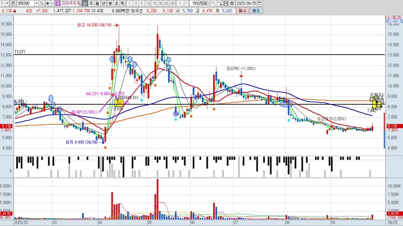Screen dimensions: 403x226
Task: Switch chart to weekly 주 period
Action: tap(91, 3)
